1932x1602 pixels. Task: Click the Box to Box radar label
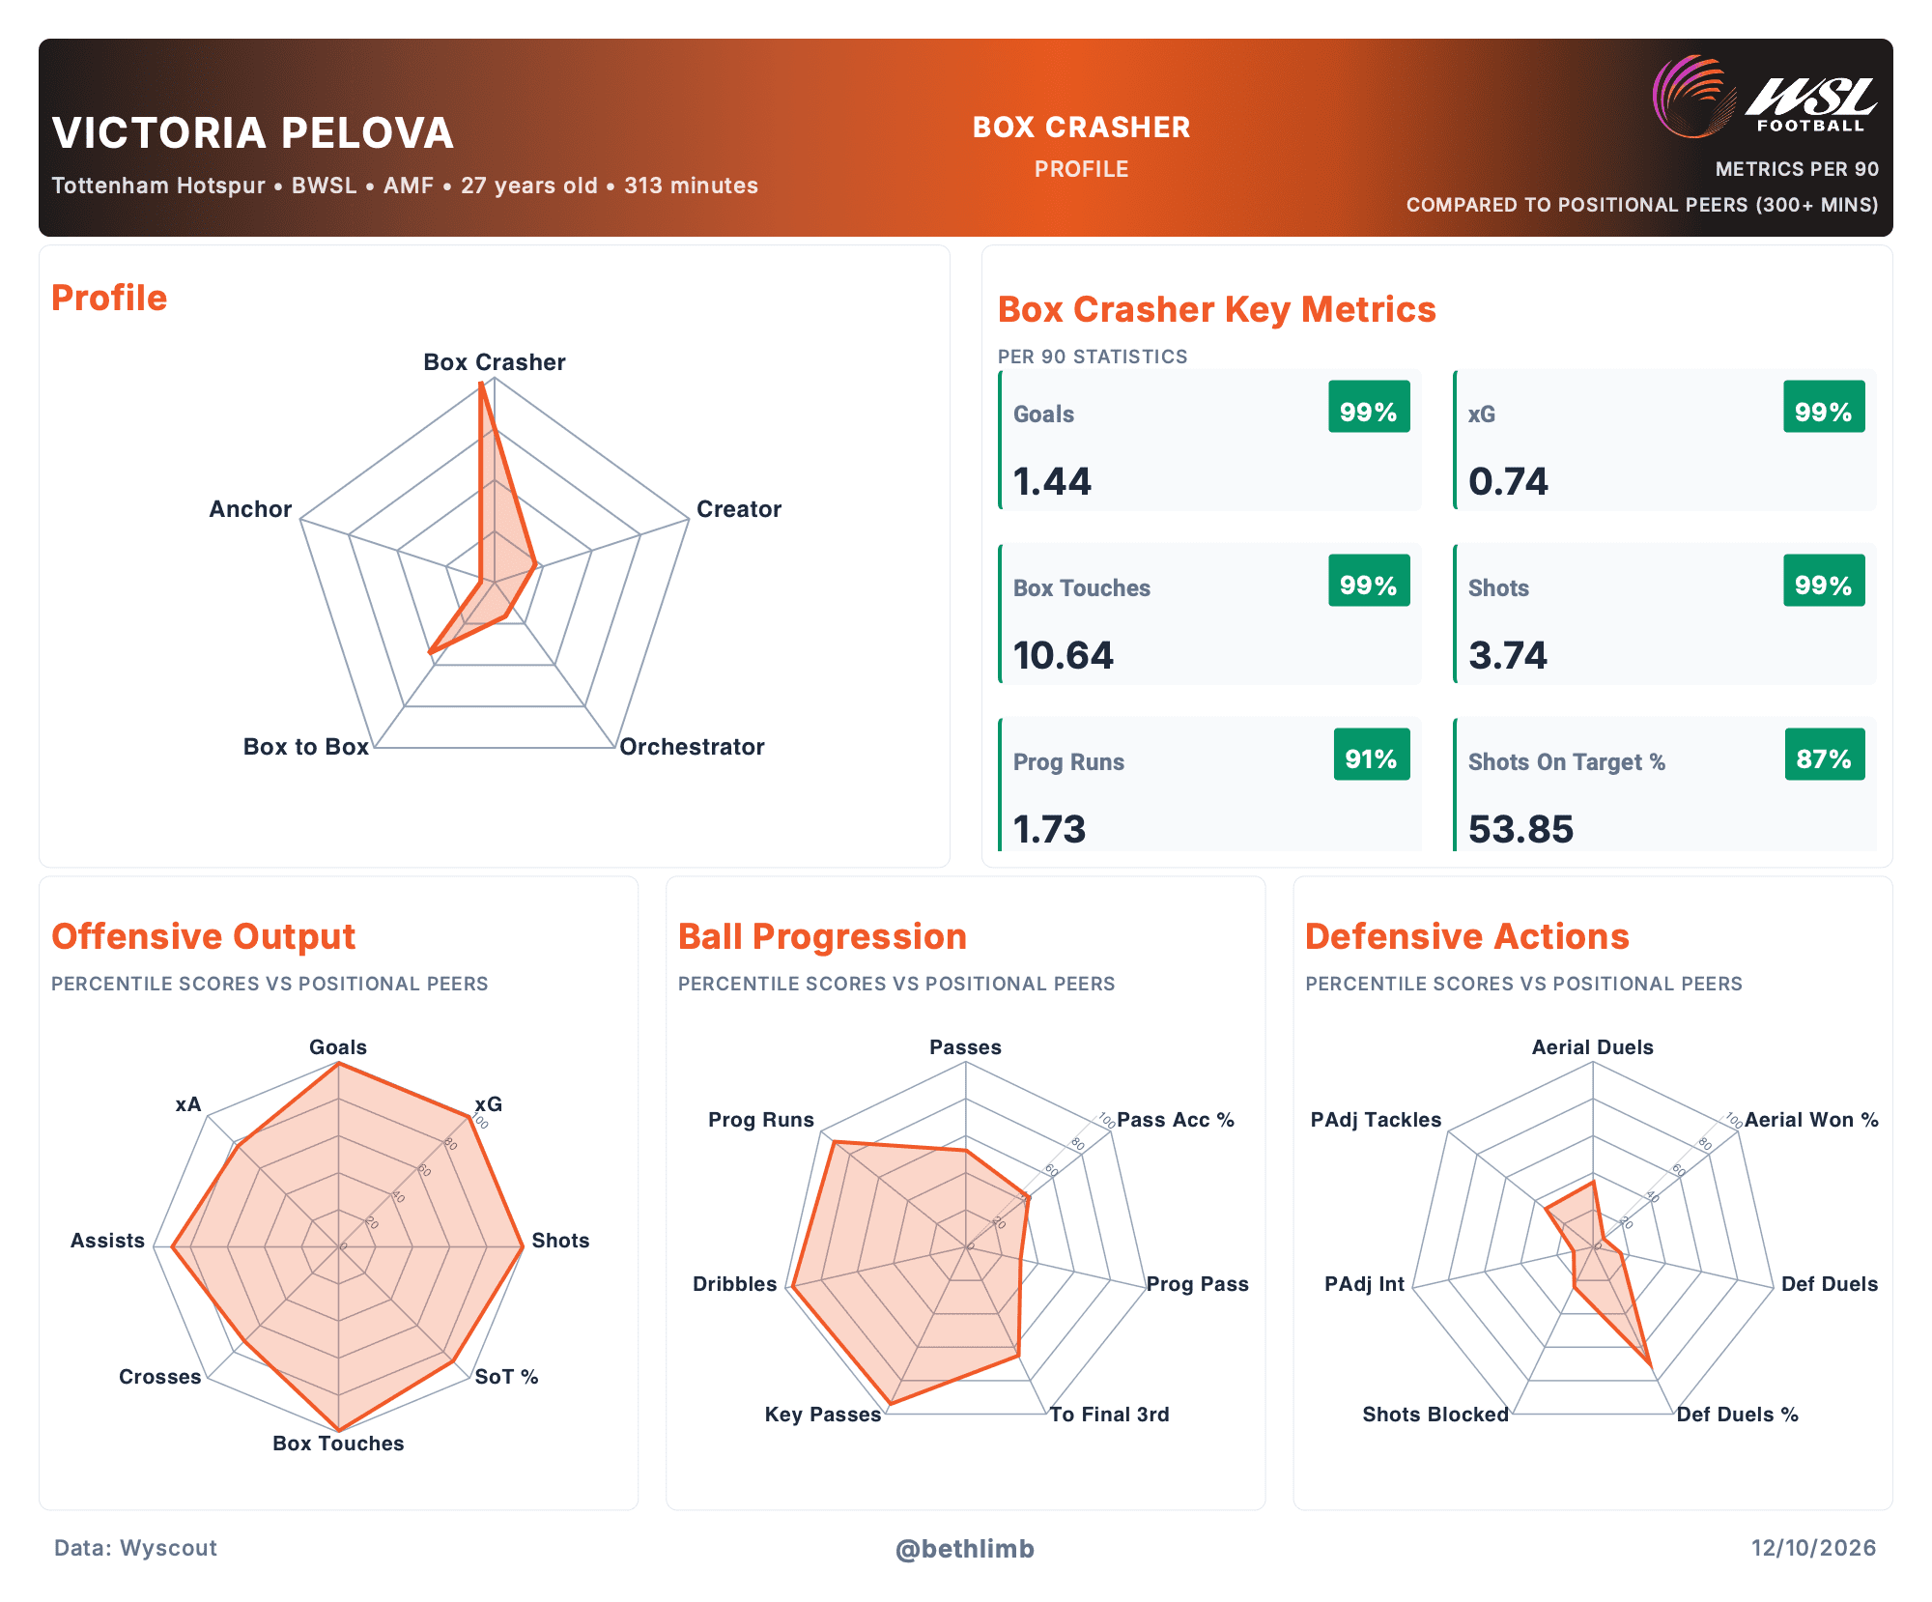pyautogui.click(x=306, y=747)
